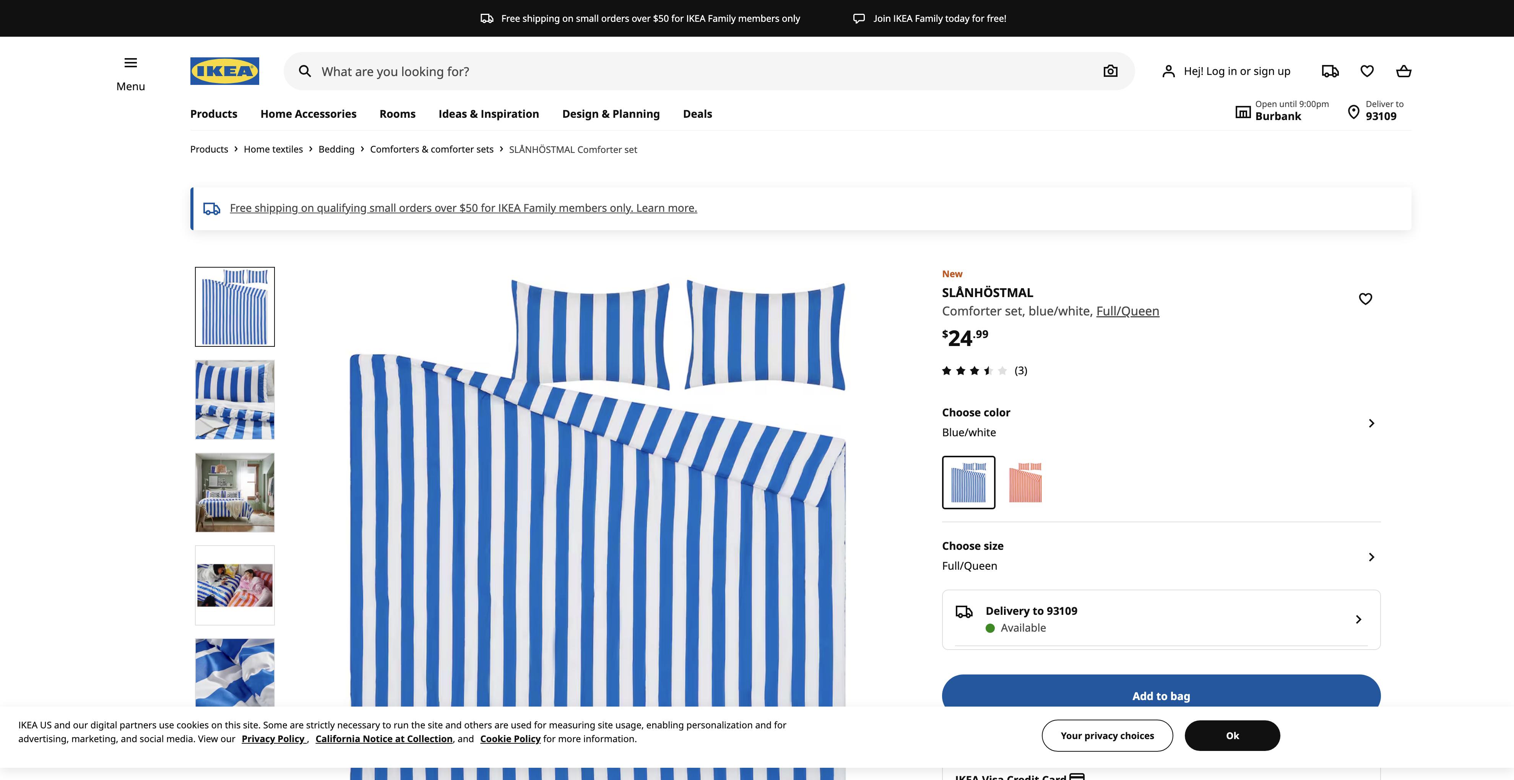The width and height of the screenshot is (1514, 780).
Task: Select the fabric close-up thumbnail
Action: [x=234, y=673]
